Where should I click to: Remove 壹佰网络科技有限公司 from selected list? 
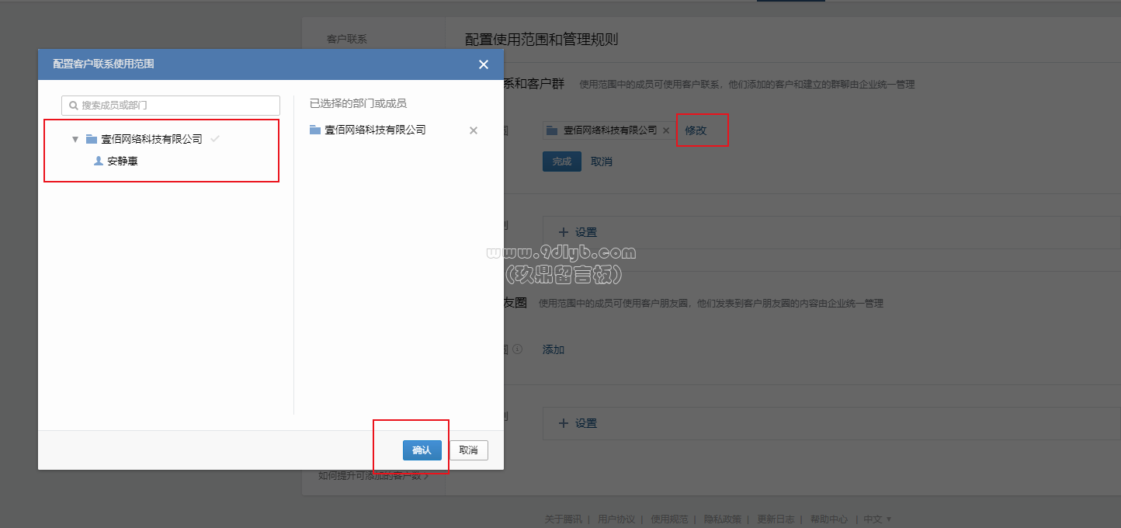click(474, 130)
